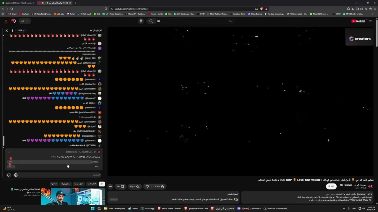Open the Brave Shields lion icon
The width and height of the screenshot is (378, 212).
click(x=261, y=9)
